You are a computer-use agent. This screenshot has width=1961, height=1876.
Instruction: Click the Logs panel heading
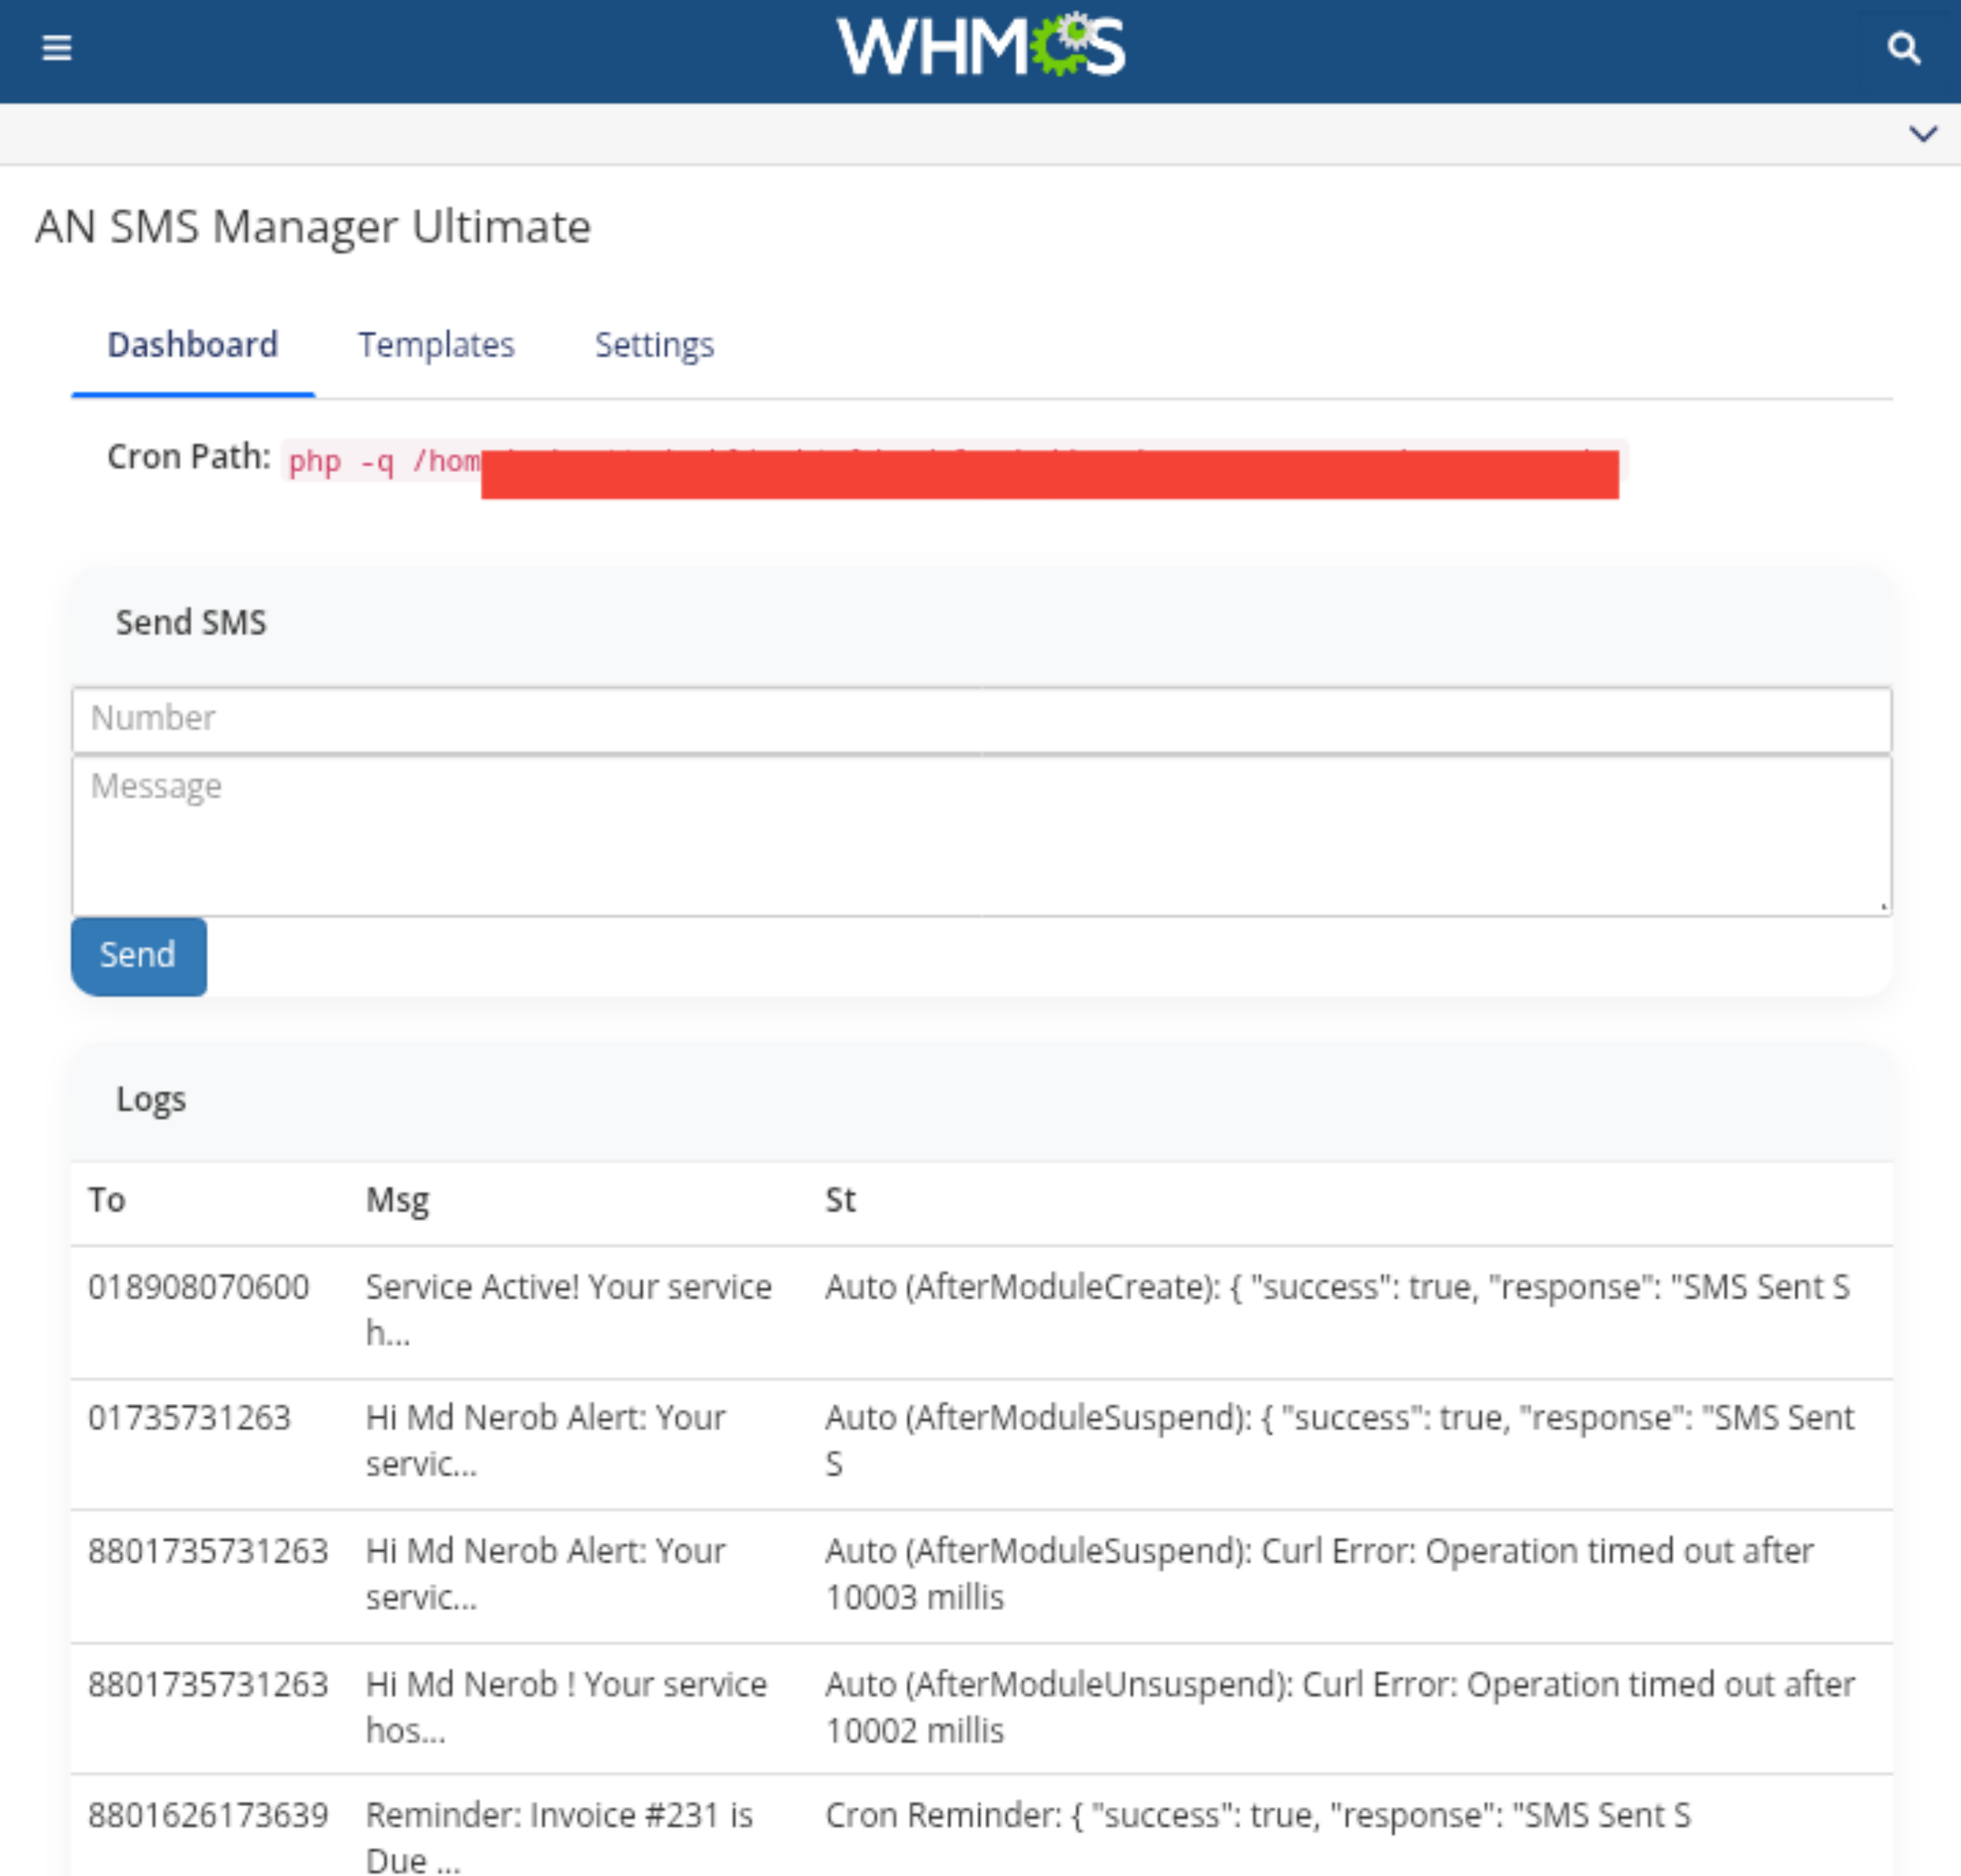coord(151,1099)
